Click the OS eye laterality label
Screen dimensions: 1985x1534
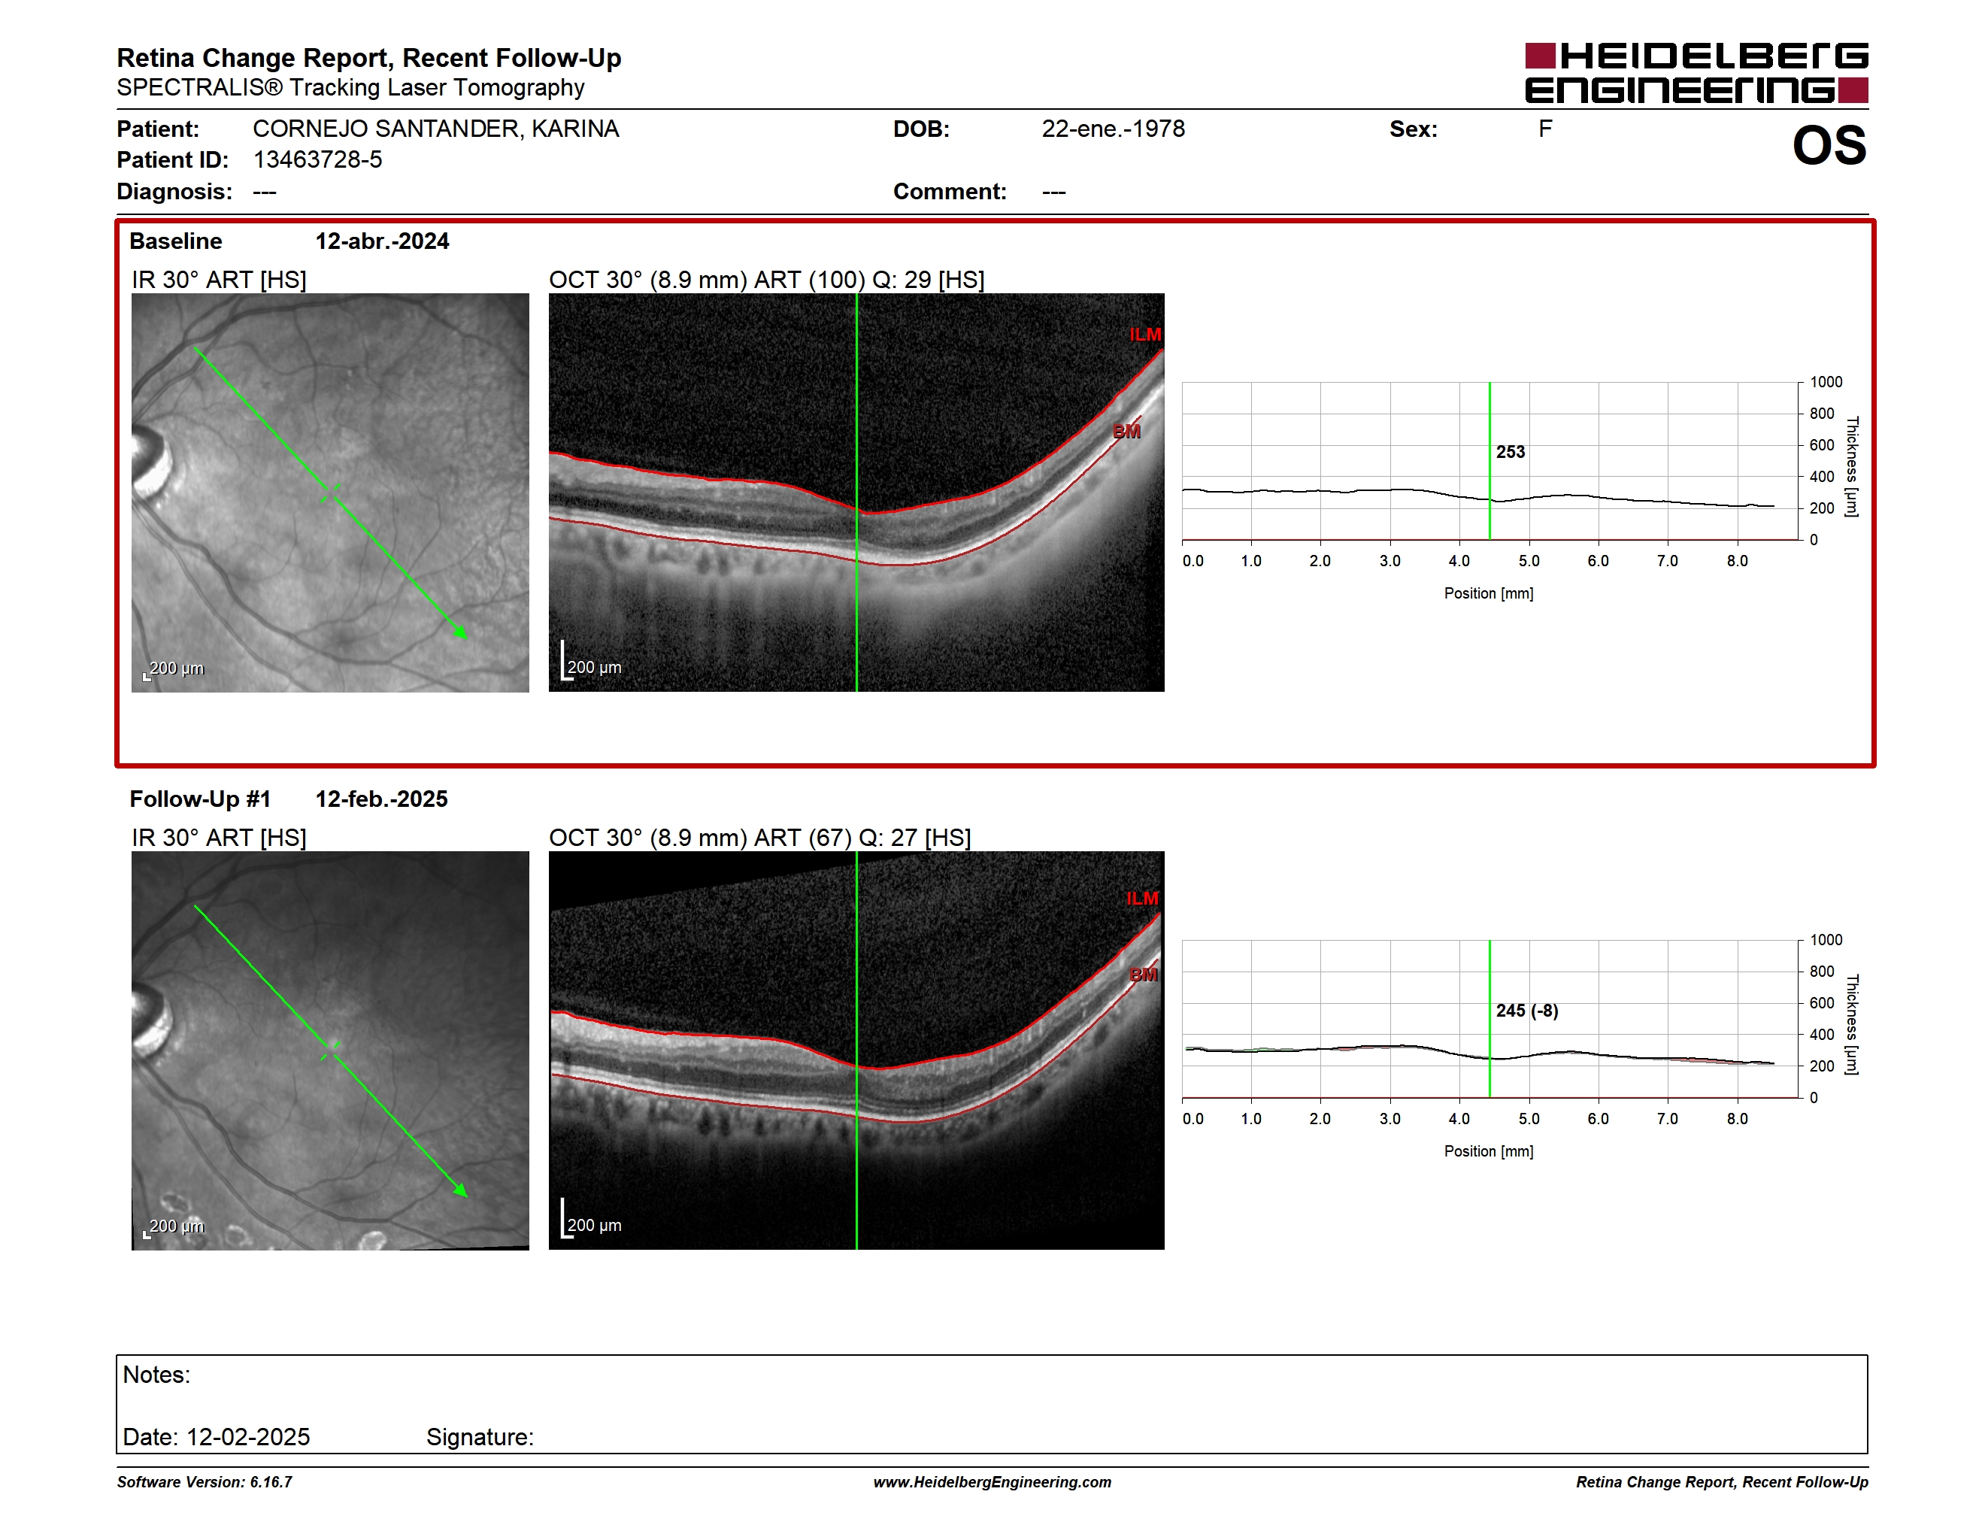(x=1829, y=145)
